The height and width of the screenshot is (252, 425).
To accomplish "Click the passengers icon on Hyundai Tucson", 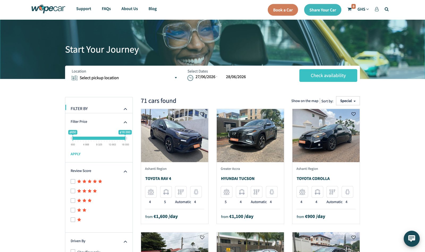I will point(227,192).
